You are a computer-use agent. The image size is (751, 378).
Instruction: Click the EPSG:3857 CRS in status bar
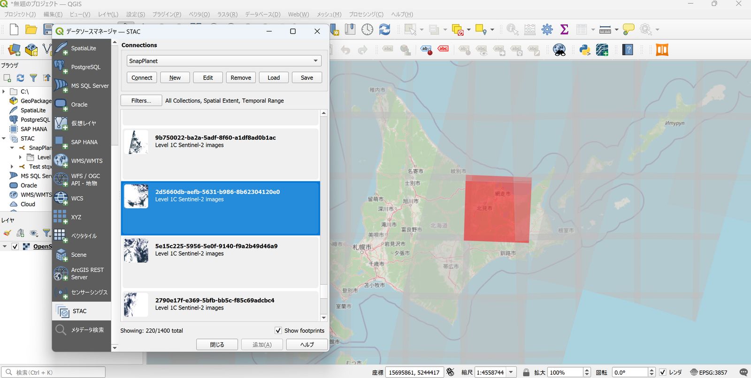coord(708,372)
